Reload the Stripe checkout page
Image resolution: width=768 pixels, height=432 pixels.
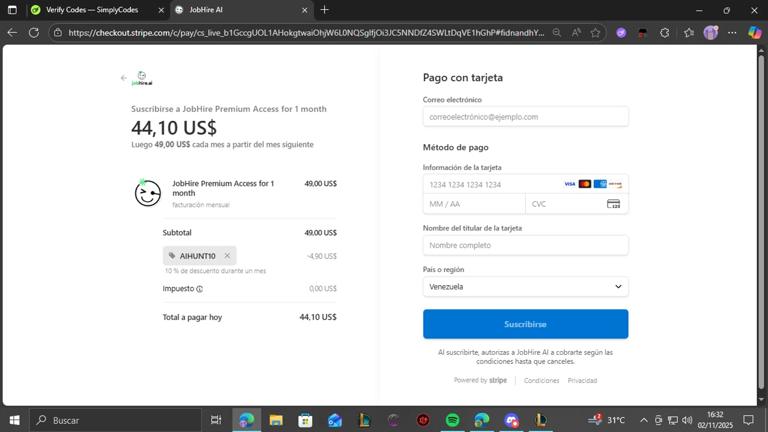pyautogui.click(x=34, y=33)
